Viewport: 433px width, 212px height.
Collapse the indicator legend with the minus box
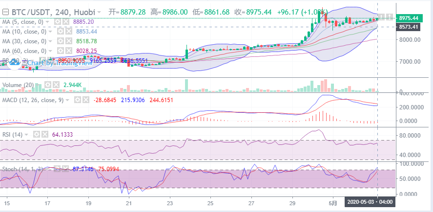(5, 12)
